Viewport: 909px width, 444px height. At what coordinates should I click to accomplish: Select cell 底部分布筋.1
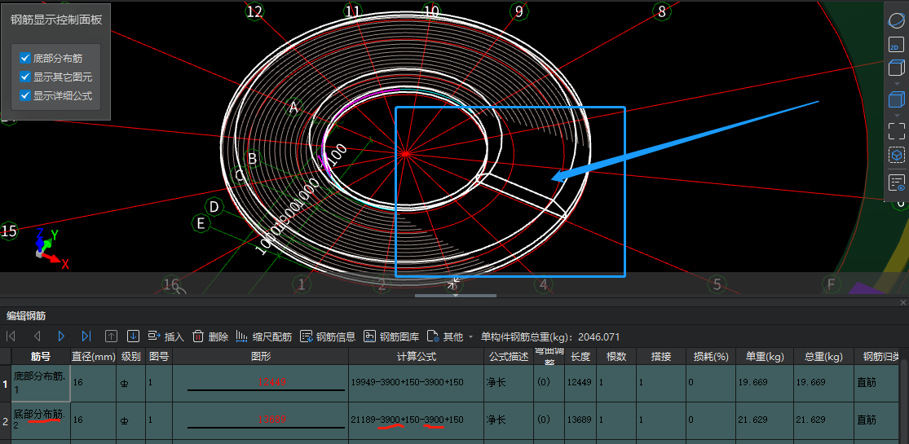(41, 383)
